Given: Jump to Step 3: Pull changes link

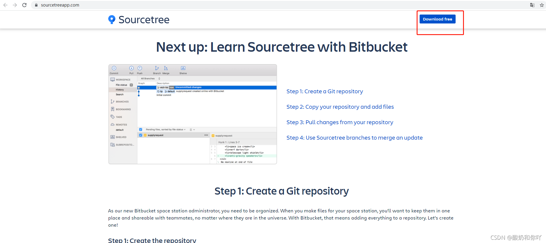Looking at the screenshot, I should pyautogui.click(x=340, y=122).
